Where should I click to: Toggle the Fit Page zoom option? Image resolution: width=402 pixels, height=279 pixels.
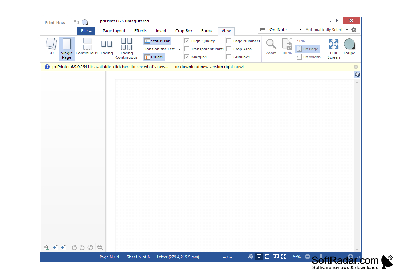click(307, 49)
